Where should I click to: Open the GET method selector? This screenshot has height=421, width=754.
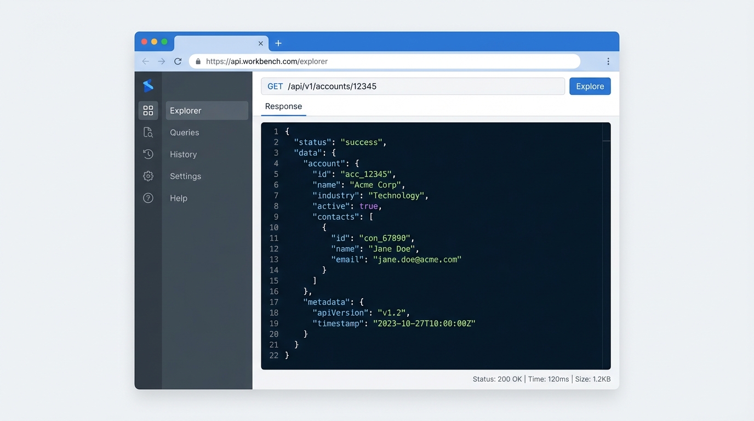pyautogui.click(x=275, y=86)
